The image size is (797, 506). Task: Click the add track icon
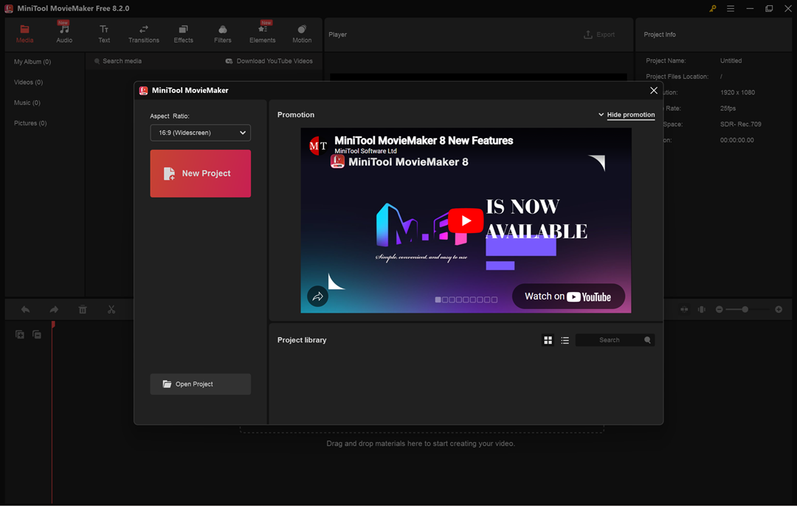tap(20, 334)
